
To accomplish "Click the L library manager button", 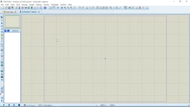I will 8,31.
